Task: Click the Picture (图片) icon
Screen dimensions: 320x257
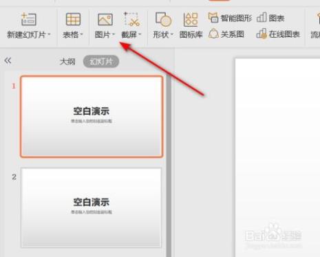Action: pyautogui.click(x=105, y=19)
